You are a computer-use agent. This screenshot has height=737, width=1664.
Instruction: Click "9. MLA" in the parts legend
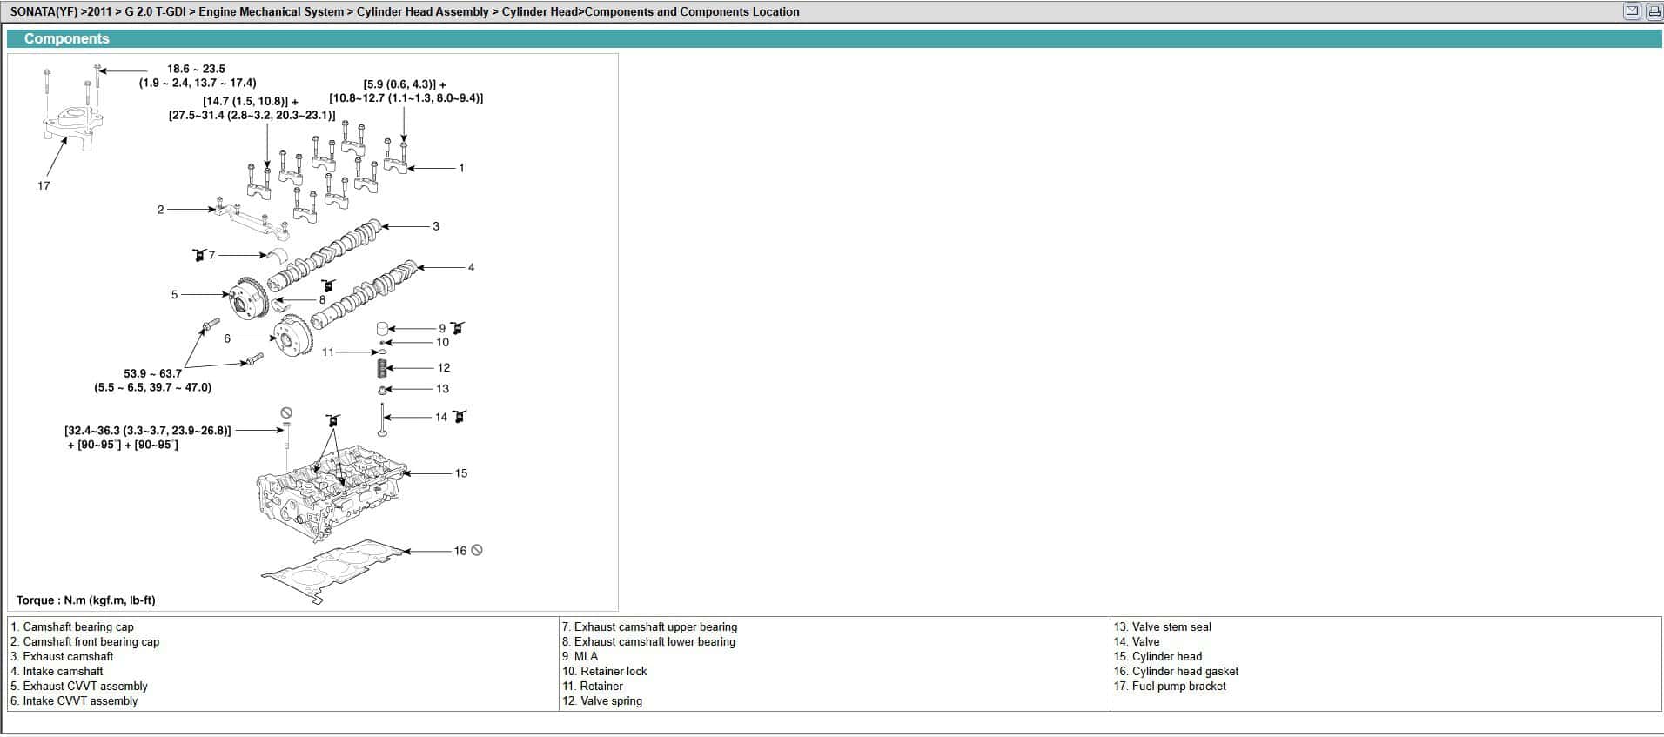coord(580,656)
